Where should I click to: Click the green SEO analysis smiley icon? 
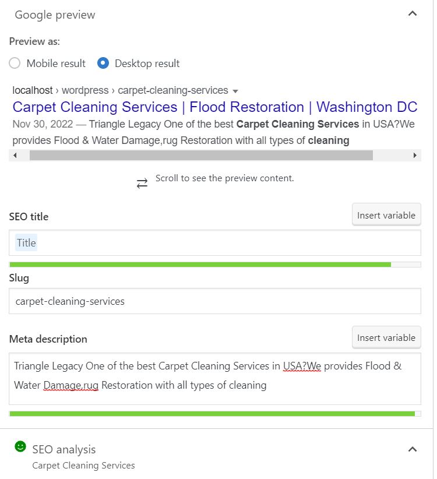pos(20,447)
